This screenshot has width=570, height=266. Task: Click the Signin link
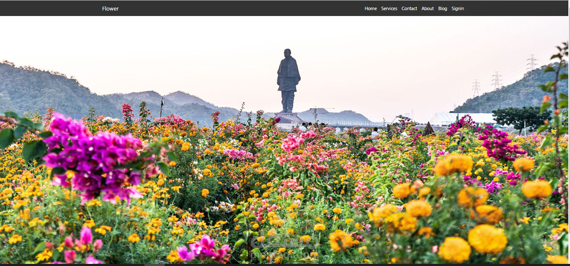coord(458,8)
